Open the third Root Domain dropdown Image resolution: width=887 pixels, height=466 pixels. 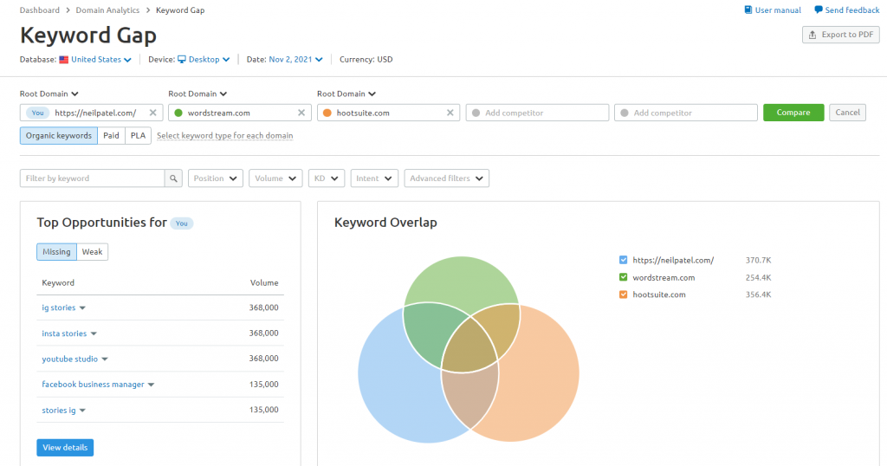point(346,94)
